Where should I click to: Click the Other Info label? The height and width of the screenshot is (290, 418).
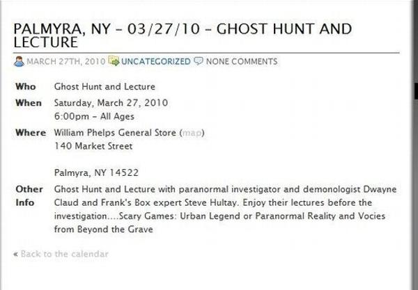(29, 196)
